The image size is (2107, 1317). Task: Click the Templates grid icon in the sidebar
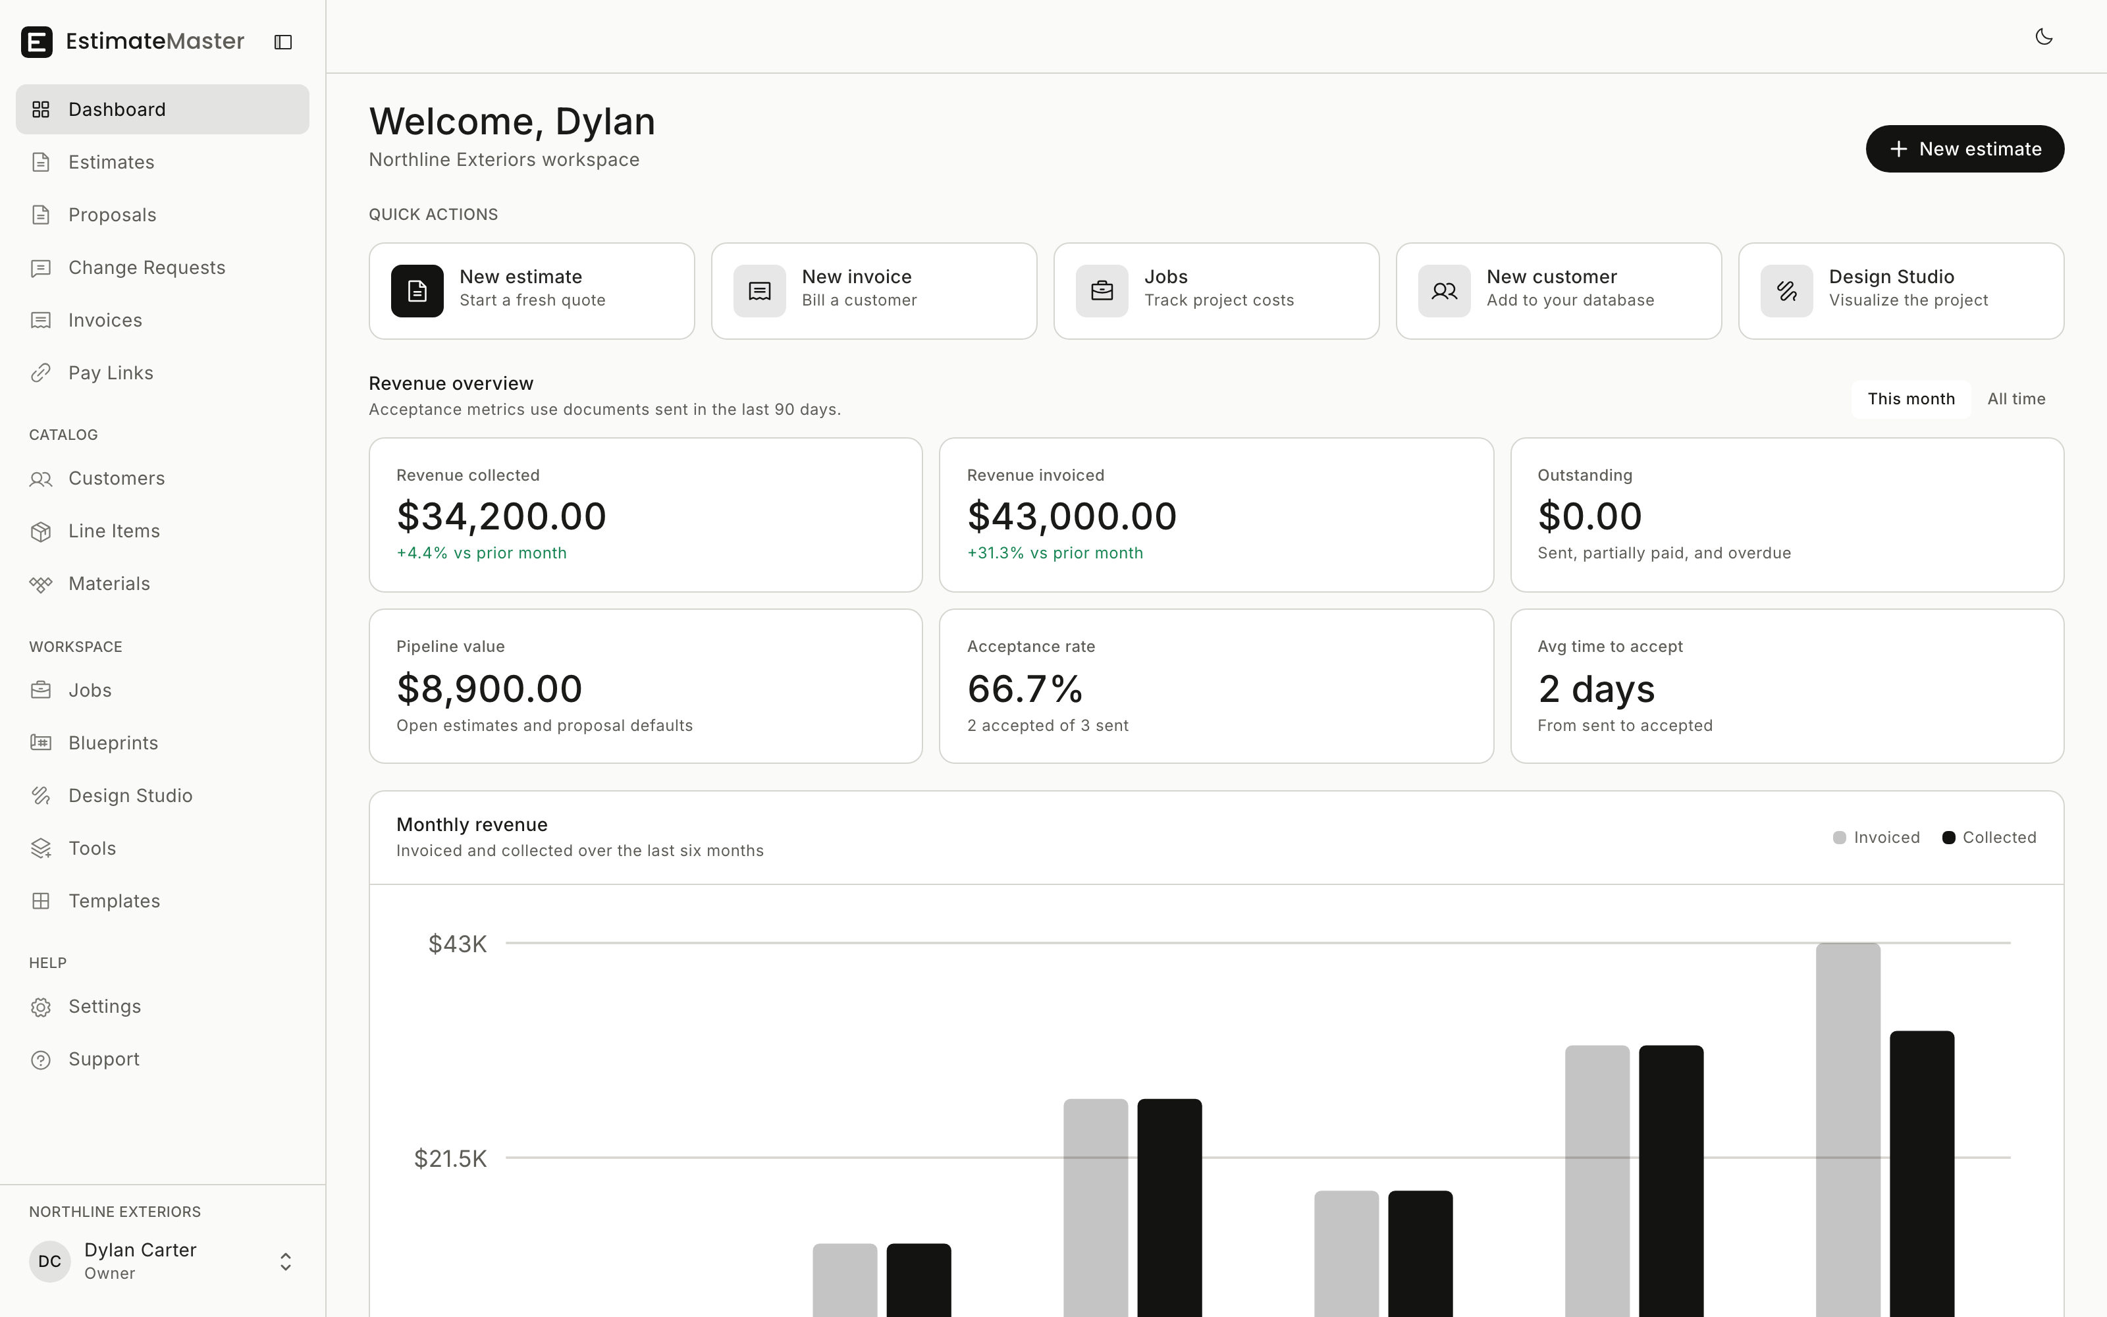[41, 901]
